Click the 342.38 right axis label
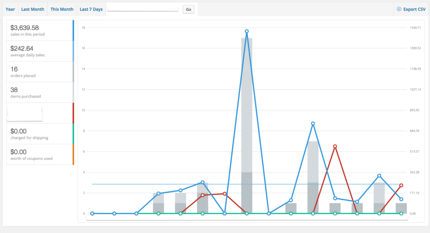Image resolution: width=430 pixels, height=233 pixels. point(414,172)
